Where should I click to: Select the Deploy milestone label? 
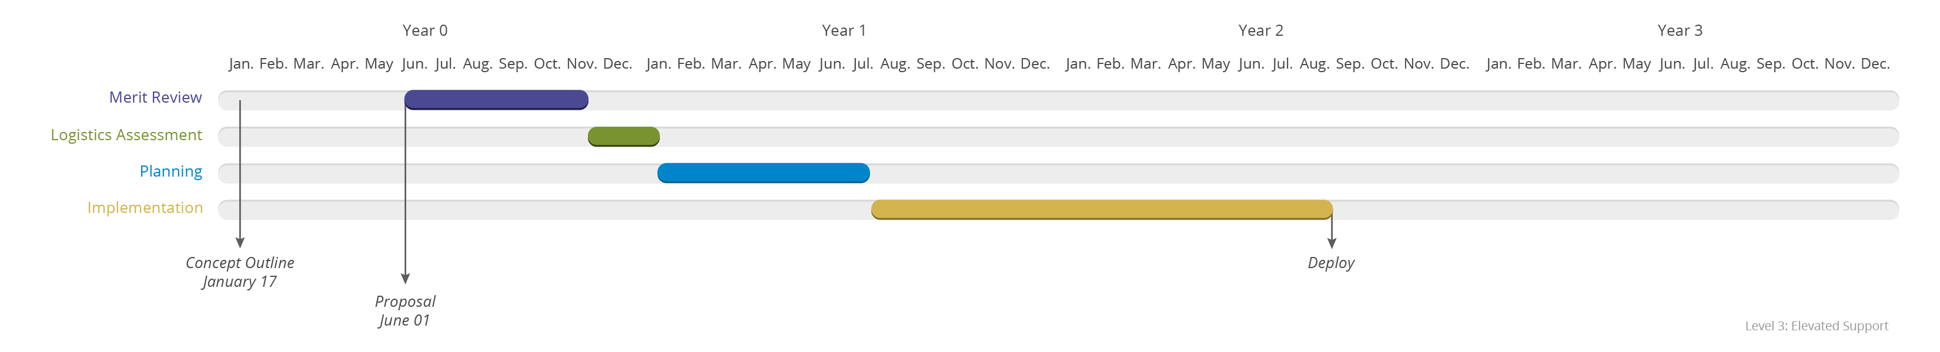pos(1331,263)
